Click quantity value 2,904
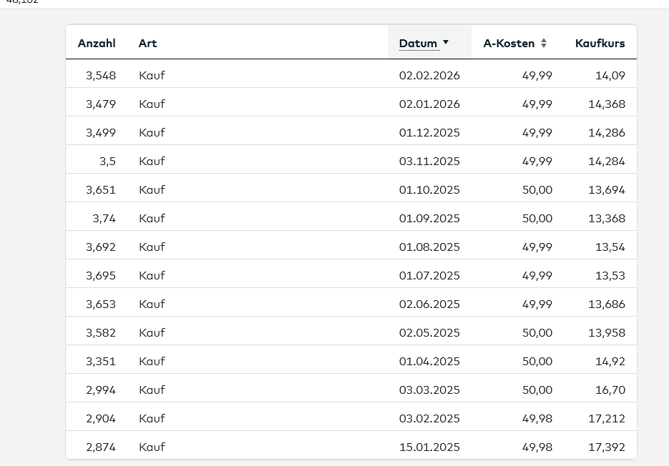 (x=101, y=418)
